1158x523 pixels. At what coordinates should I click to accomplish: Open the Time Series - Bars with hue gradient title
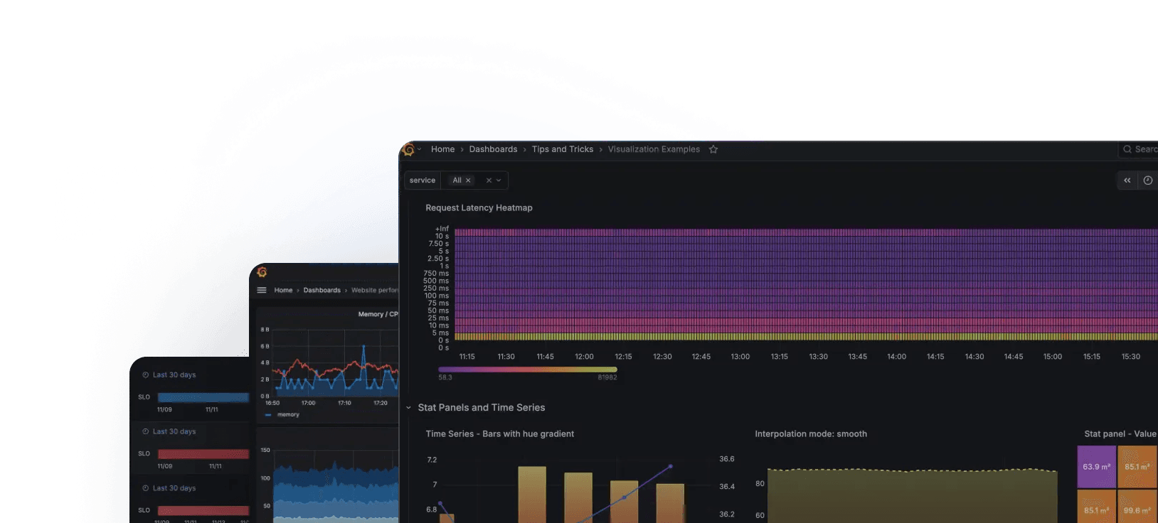[x=500, y=433]
